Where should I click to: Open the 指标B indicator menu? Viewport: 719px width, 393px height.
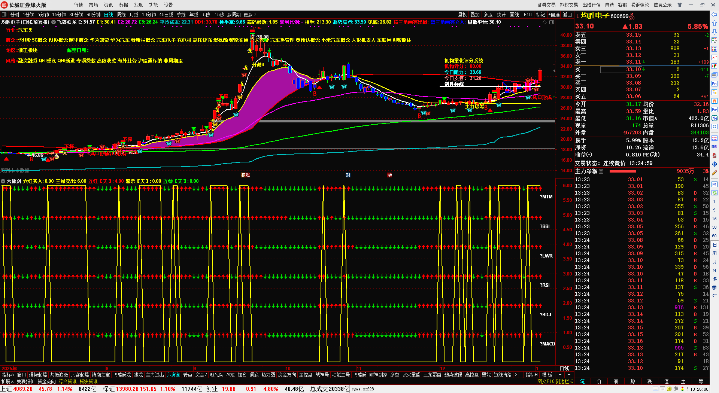tap(531, 375)
